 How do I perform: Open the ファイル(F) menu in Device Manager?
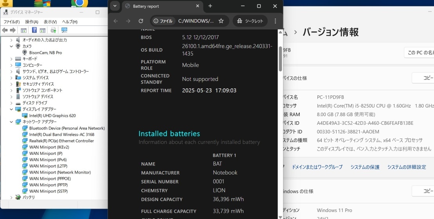[x=11, y=22]
